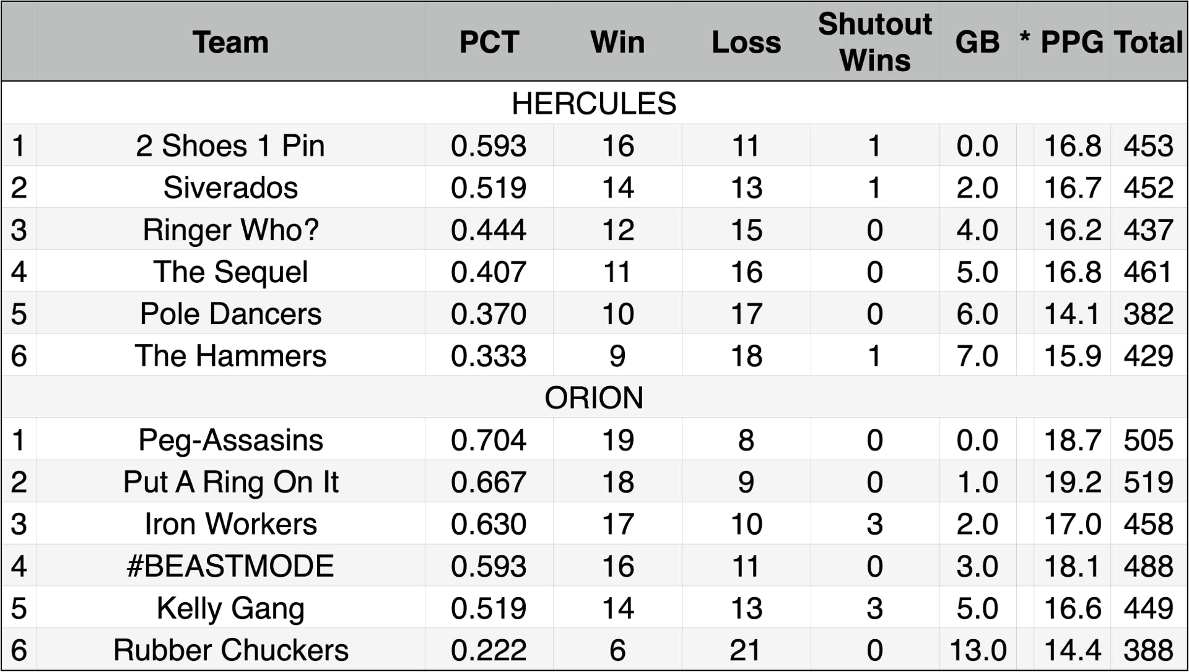1189x672 pixels.
Task: Select the HERCULES division heading row
Action: click(594, 103)
